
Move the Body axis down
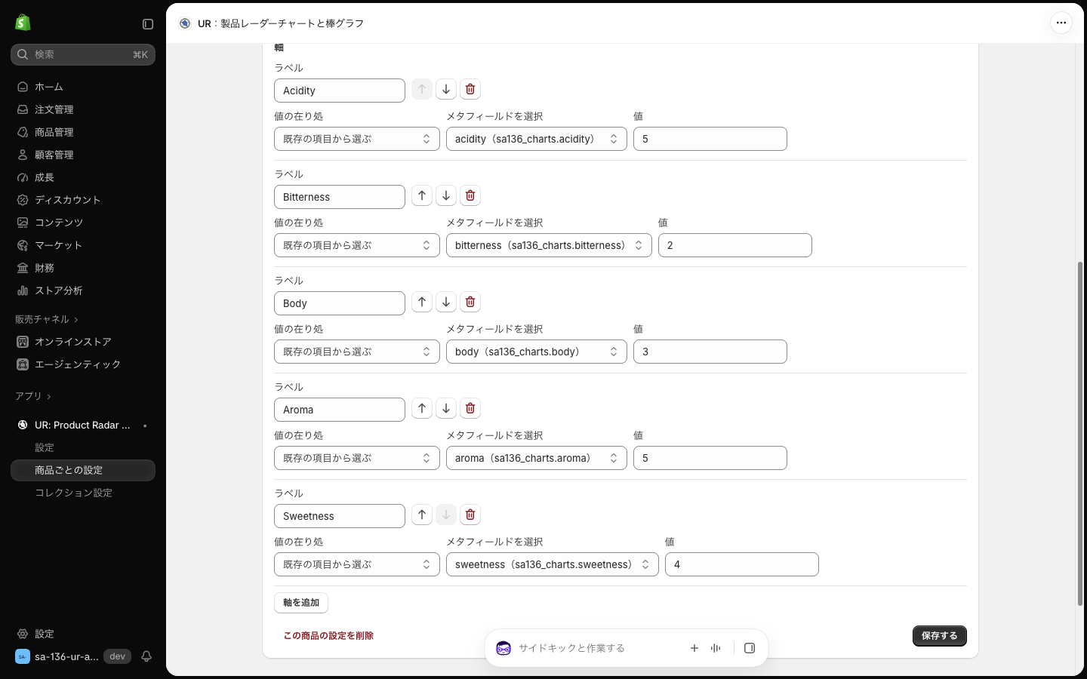click(446, 302)
